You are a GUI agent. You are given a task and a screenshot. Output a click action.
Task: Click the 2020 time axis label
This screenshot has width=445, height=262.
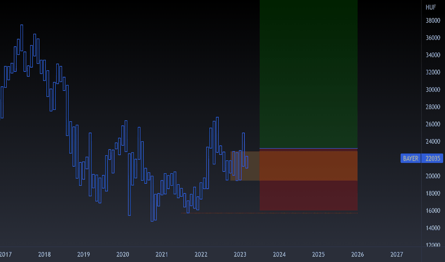pos(123,254)
